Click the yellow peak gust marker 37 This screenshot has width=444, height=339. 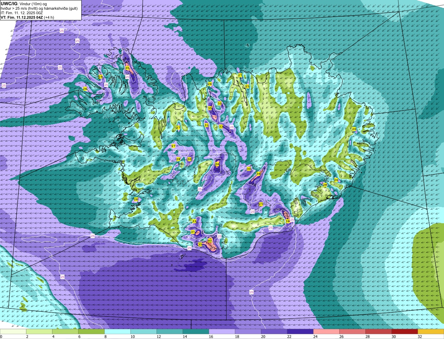click(x=193, y=232)
